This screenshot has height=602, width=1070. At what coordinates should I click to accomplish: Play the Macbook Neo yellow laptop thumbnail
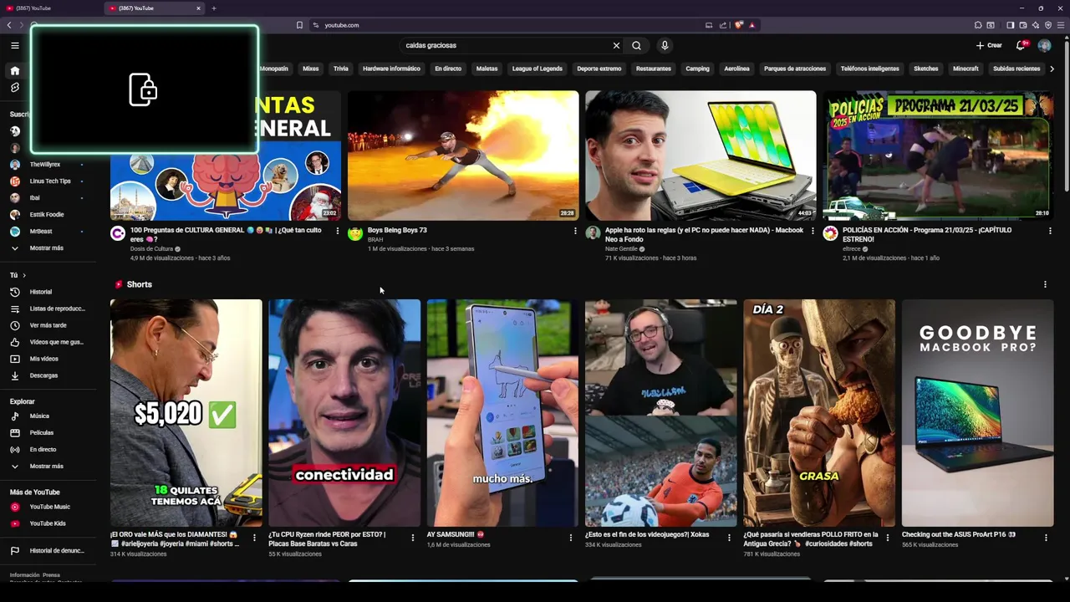coord(701,156)
